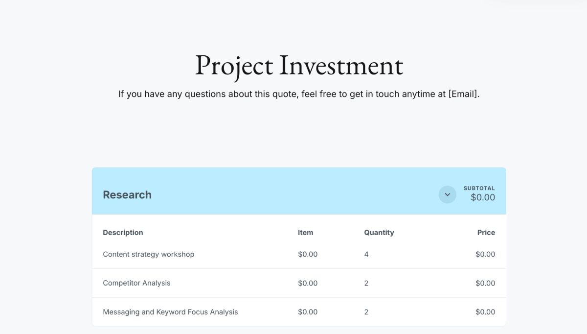Click the Price column header
Image resolution: width=587 pixels, height=334 pixels.
tap(486, 232)
